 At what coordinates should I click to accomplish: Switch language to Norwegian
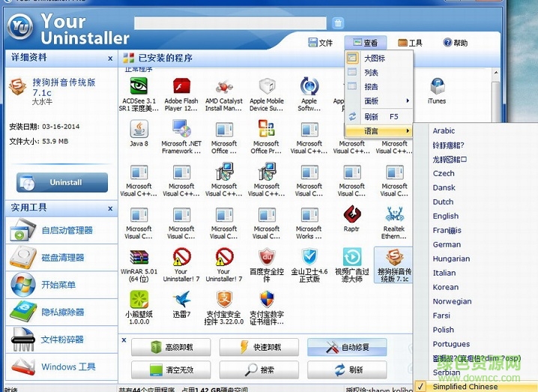pyautogui.click(x=452, y=301)
